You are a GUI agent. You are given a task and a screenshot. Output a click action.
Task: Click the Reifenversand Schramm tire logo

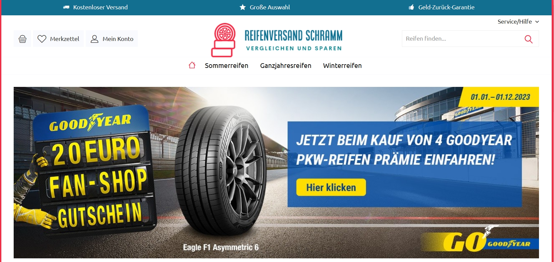point(223,40)
